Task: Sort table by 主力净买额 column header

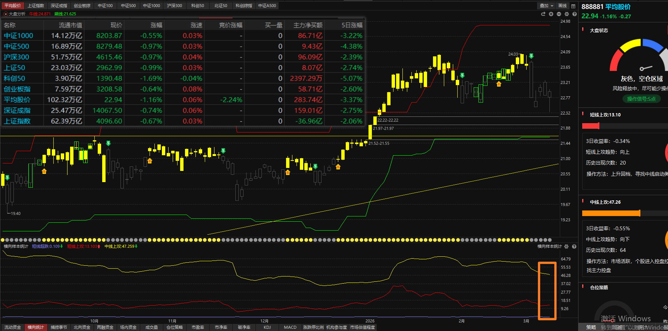Action: pyautogui.click(x=308, y=25)
